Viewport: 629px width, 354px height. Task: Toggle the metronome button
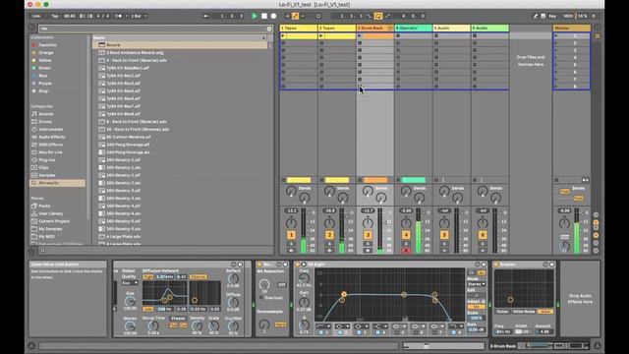pyautogui.click(x=119, y=16)
